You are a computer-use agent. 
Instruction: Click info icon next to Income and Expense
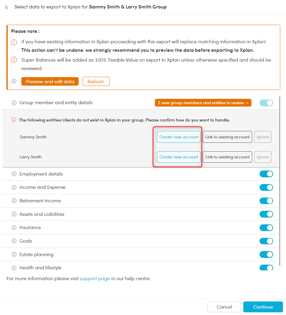(x=14, y=187)
